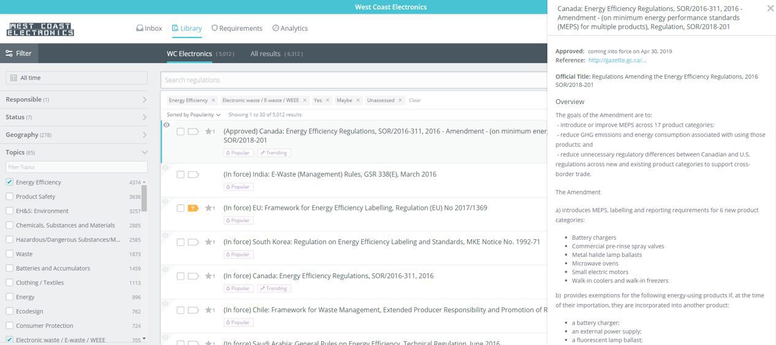Click the Filter button
This screenshot has width=776, height=345.
[19, 53]
